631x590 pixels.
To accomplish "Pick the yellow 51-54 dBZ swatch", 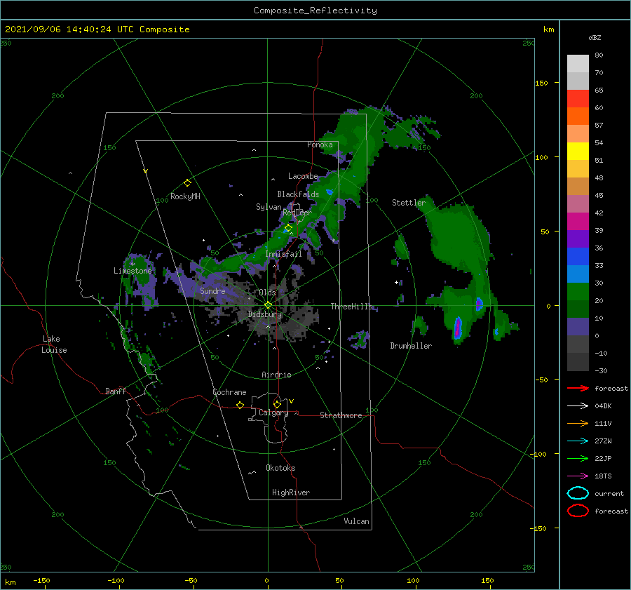I will point(578,151).
